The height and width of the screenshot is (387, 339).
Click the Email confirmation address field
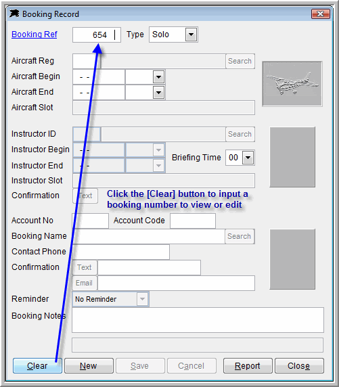177,283
